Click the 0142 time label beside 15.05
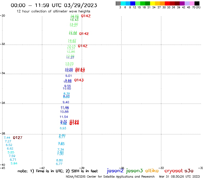Screen dimensions: 203x179 (x=84, y=34)
